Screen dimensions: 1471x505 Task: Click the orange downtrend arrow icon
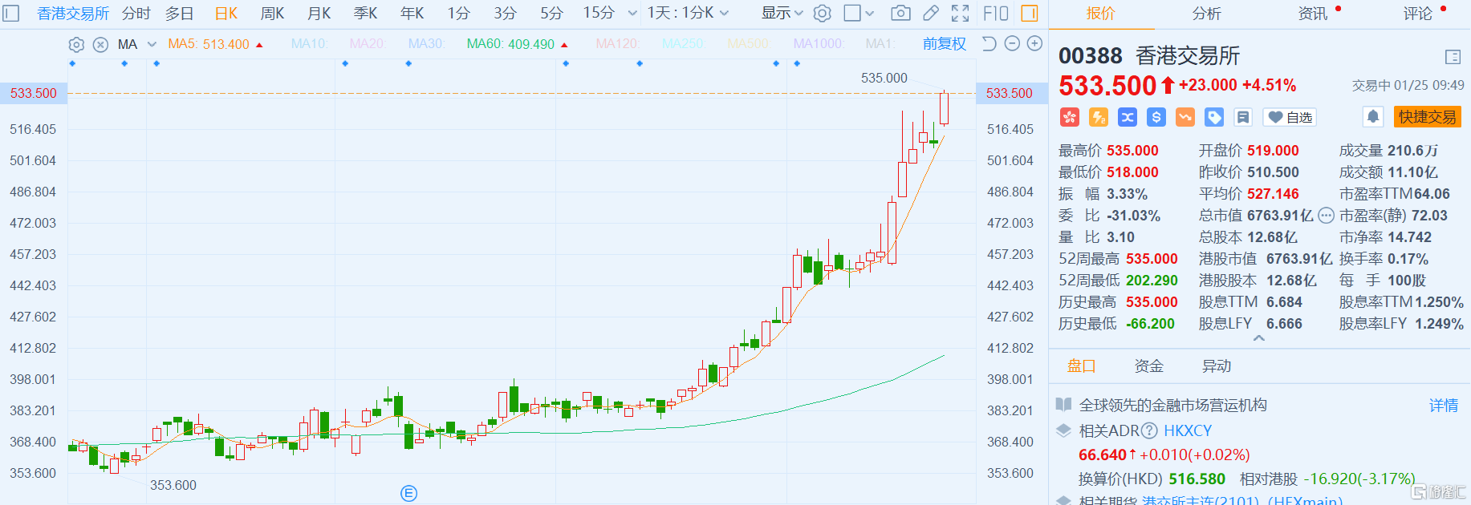pyautogui.click(x=1185, y=117)
